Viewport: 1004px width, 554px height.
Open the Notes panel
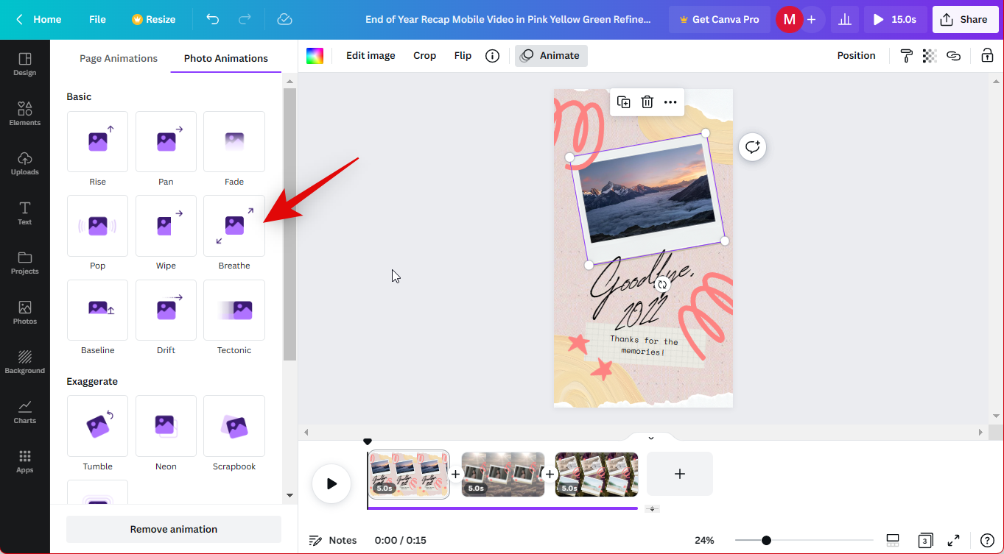[x=333, y=540]
